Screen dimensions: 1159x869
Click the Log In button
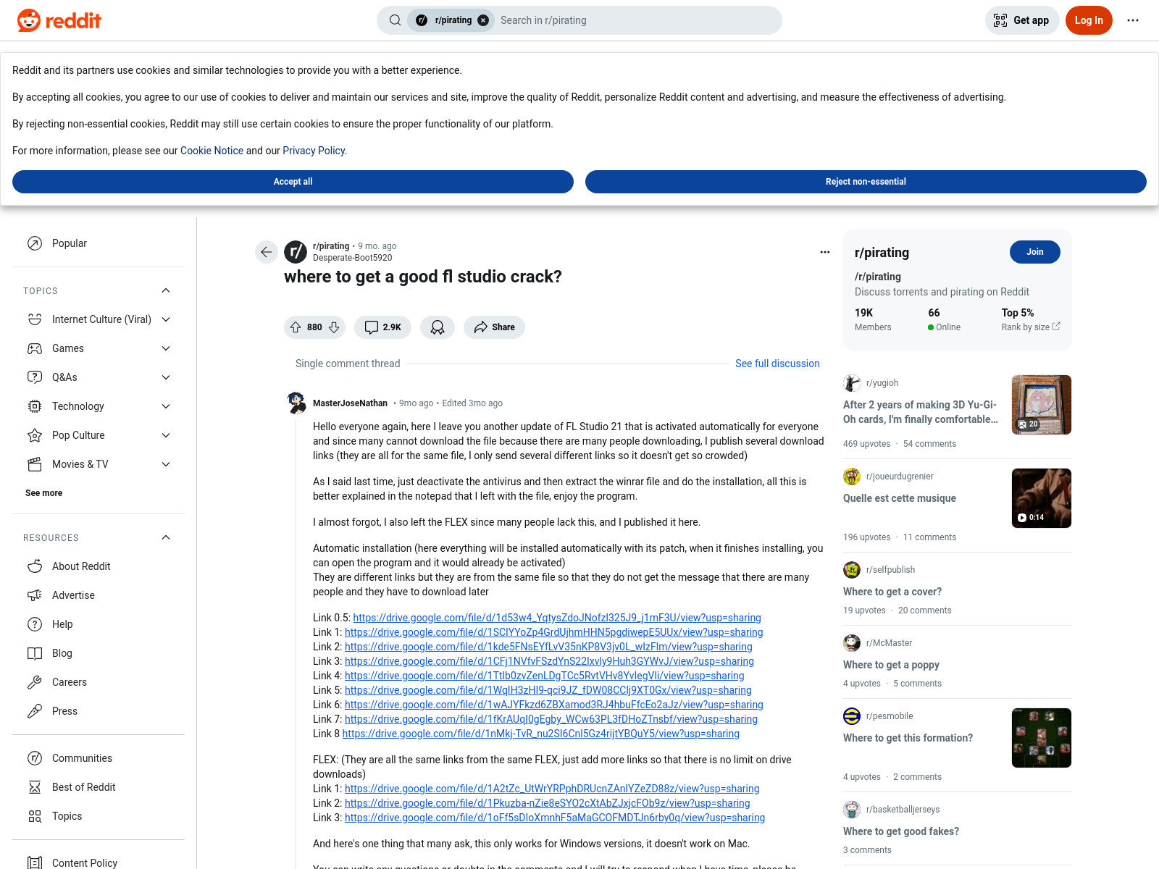1089,20
